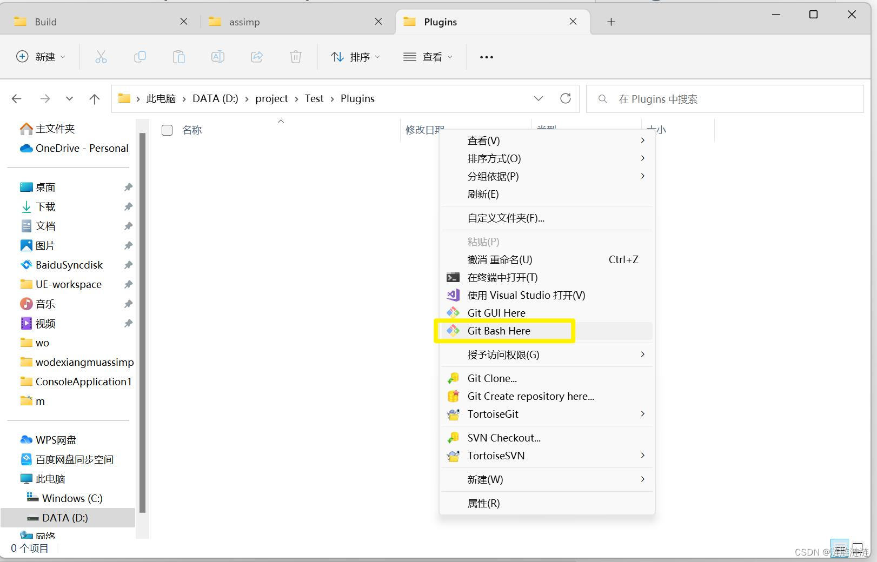Open the 新建 dropdown in toolbar

[41, 57]
